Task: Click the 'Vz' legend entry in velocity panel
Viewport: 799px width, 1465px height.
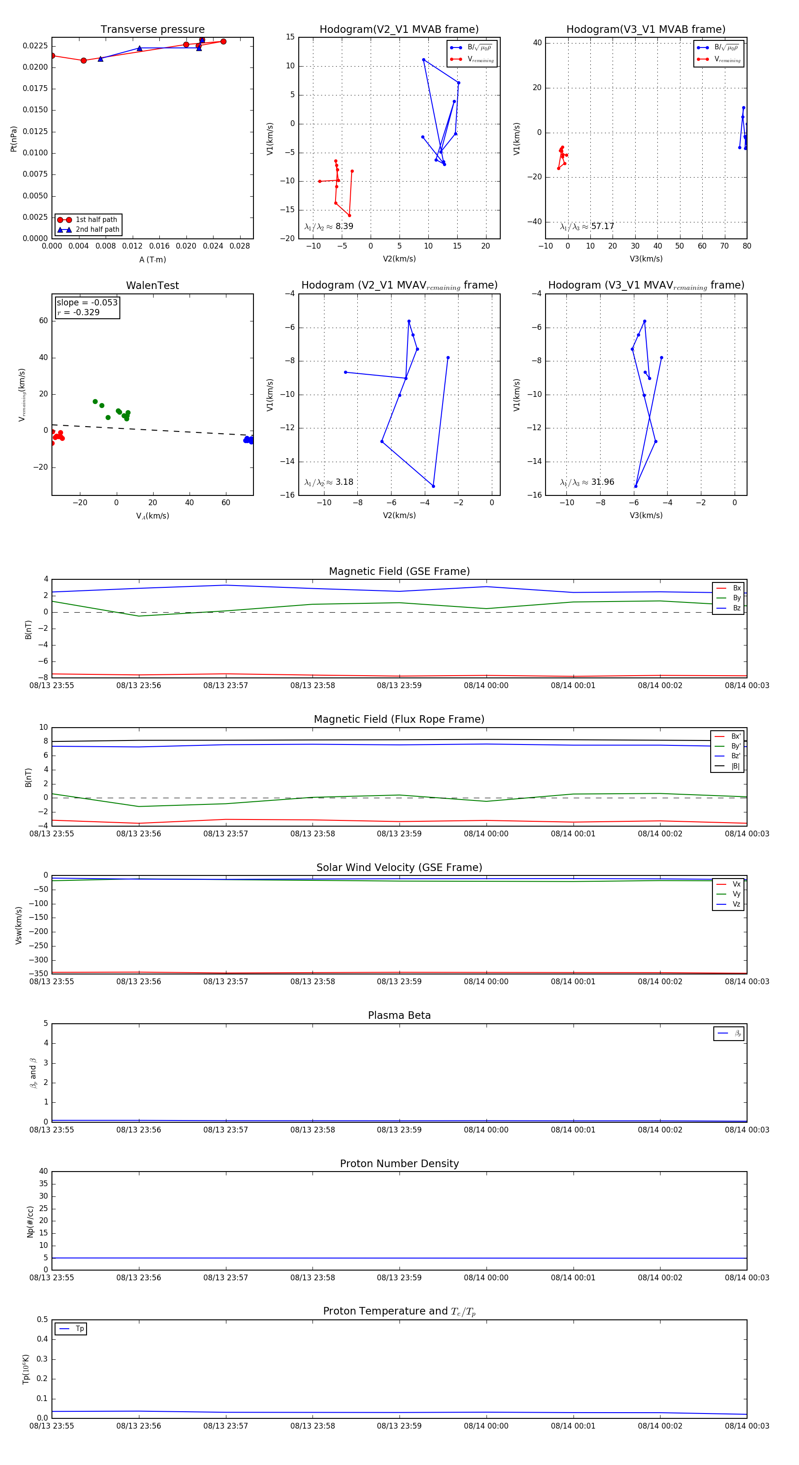Action: point(728,904)
